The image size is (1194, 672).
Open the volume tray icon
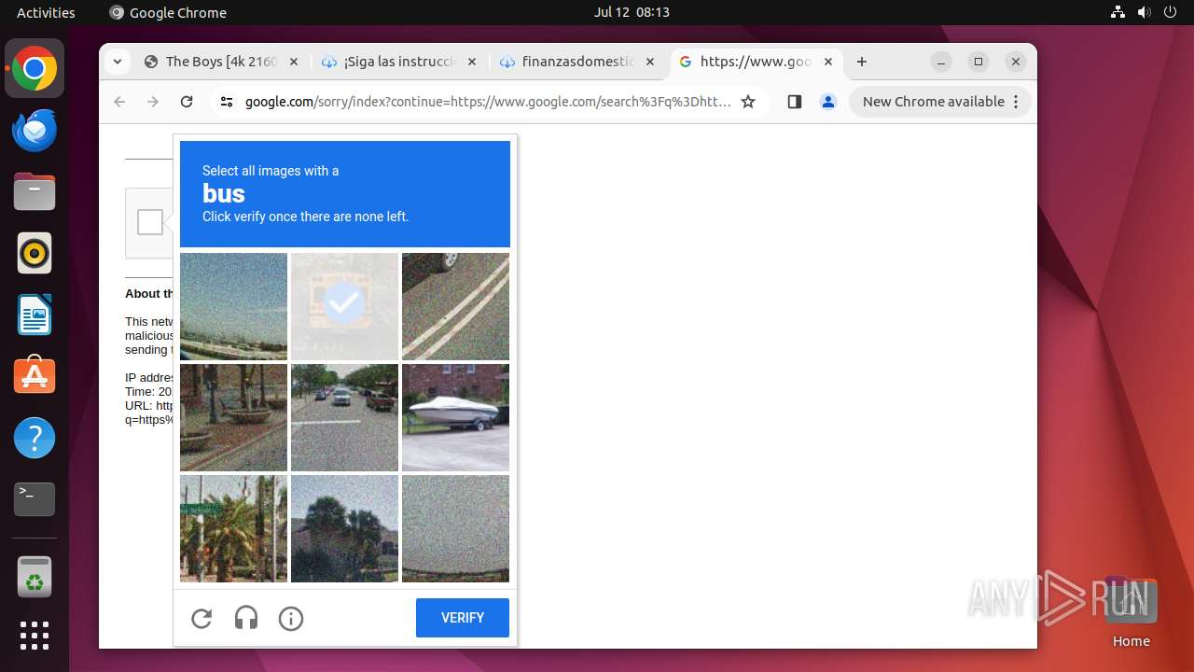coord(1144,12)
